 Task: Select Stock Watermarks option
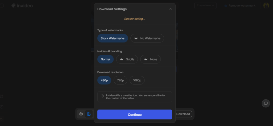coord(113,38)
